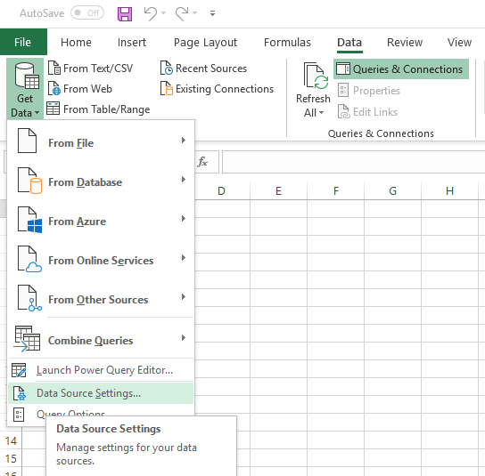Toggle the AutoSave switch
This screenshot has width=485, height=476.
pos(87,13)
